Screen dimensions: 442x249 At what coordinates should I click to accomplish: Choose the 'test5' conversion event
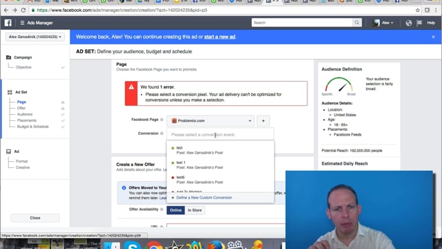point(220,180)
